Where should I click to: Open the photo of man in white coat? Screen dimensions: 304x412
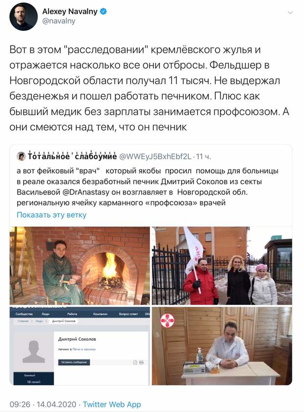pos(222,346)
